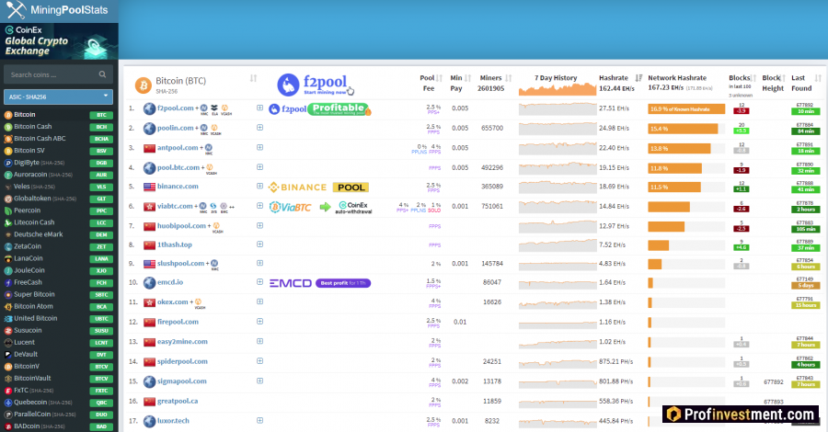Click the Binance Pool banner logo
The image size is (828, 432).
click(318, 188)
